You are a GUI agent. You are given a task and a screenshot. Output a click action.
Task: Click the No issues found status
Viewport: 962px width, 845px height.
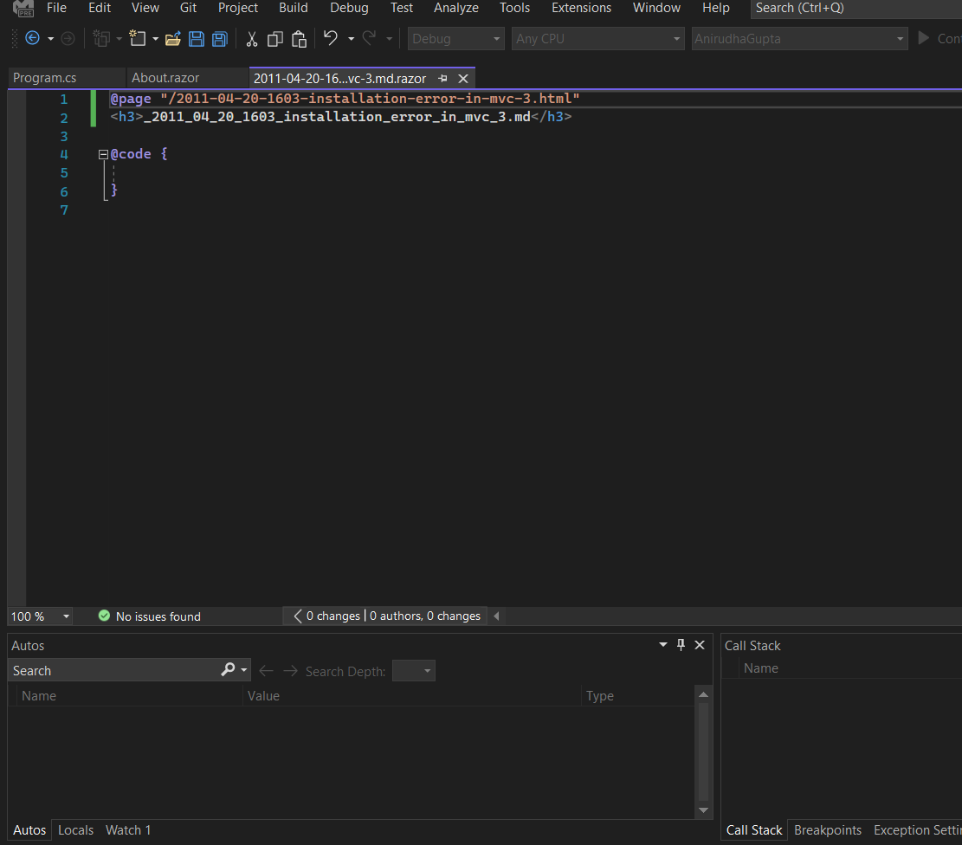pos(158,616)
